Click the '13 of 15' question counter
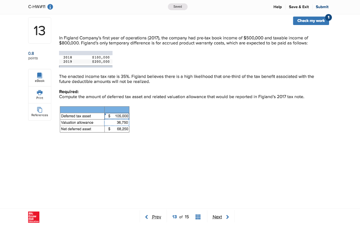The image size is (360, 225). click(180, 217)
